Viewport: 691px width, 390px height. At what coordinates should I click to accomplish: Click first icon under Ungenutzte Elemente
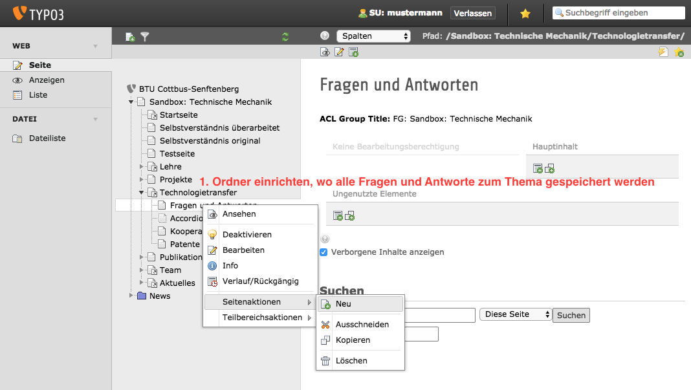[x=338, y=215]
